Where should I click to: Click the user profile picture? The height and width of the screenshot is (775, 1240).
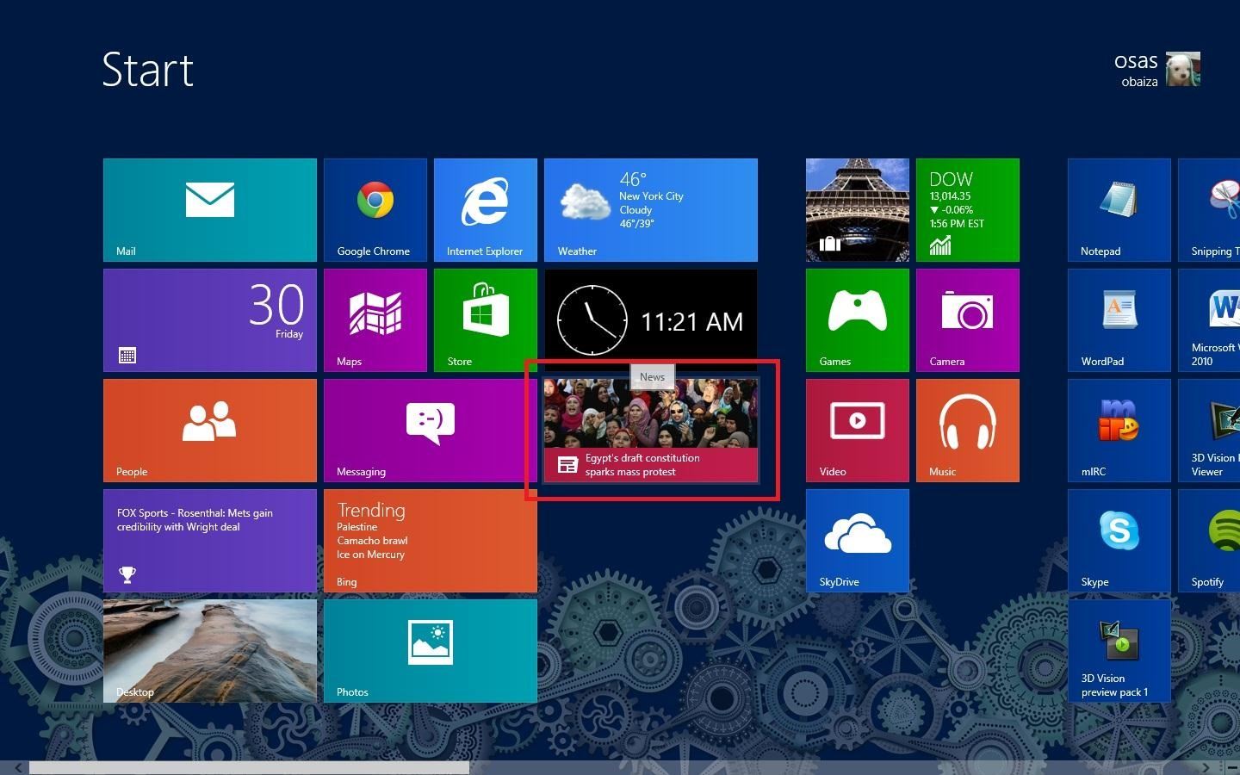(1183, 69)
